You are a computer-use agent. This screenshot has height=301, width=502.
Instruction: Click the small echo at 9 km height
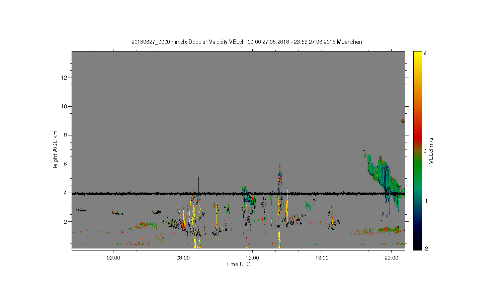click(x=403, y=120)
